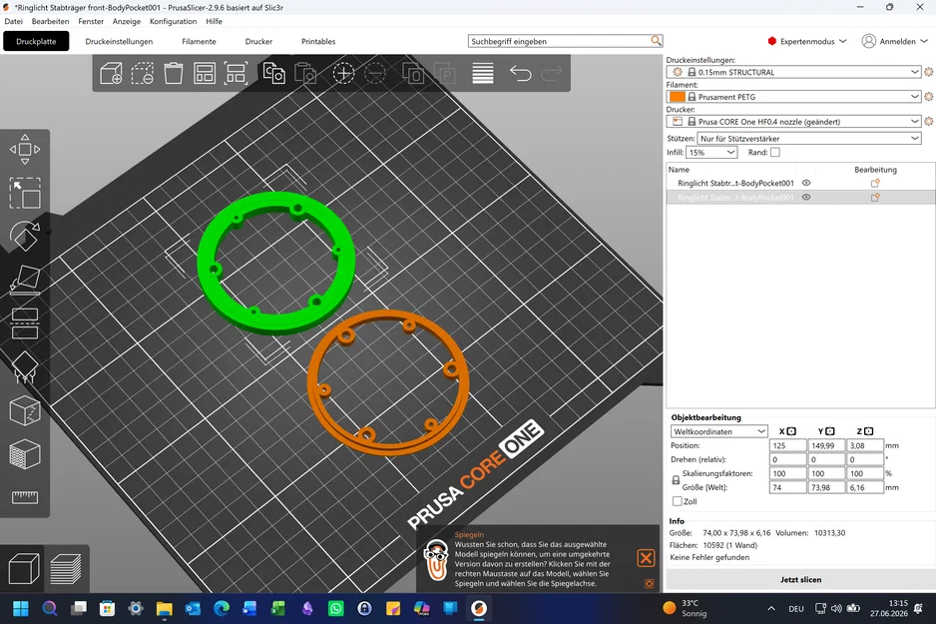Open the Bearbeiten menu

click(x=50, y=22)
